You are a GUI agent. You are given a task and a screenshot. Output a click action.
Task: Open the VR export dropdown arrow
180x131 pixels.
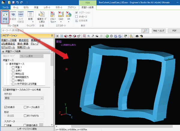tap(68, 22)
